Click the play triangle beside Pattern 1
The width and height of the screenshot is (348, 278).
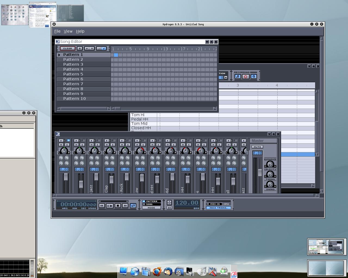tap(59, 55)
